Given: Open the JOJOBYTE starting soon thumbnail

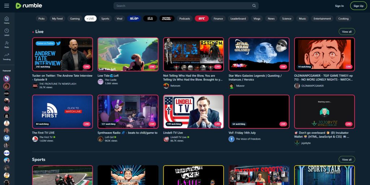Looking at the screenshot, I should pos(324,112).
